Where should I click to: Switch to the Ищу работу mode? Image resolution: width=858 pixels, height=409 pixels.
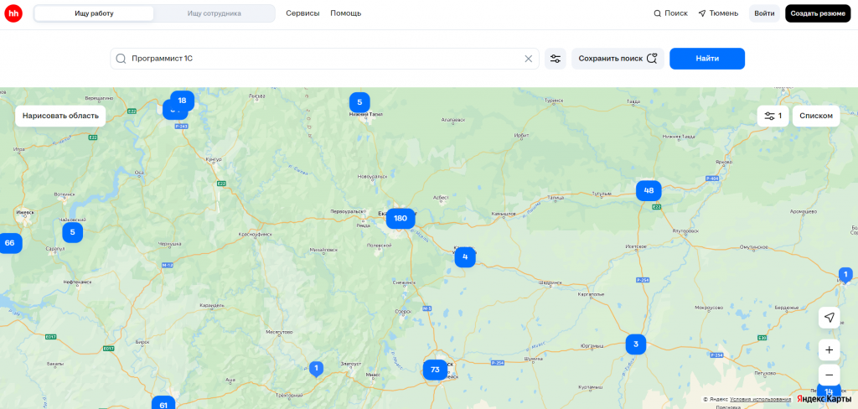(94, 13)
